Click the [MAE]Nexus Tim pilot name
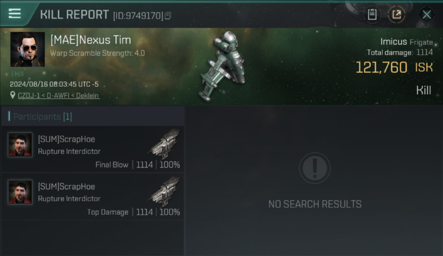This screenshot has width=443, height=256. [91, 40]
